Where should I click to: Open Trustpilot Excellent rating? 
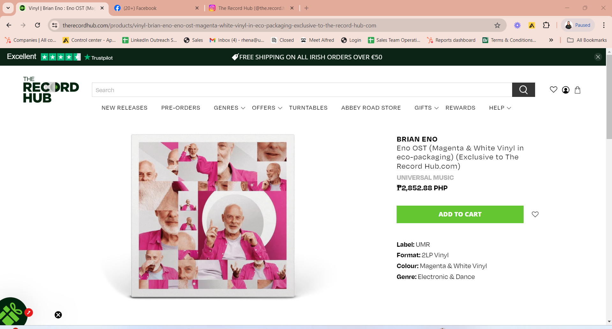tap(60, 57)
